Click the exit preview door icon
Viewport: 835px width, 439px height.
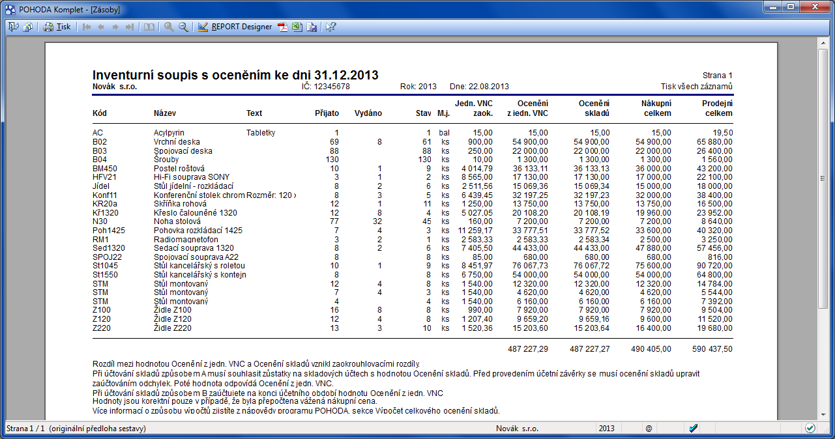pos(14,27)
